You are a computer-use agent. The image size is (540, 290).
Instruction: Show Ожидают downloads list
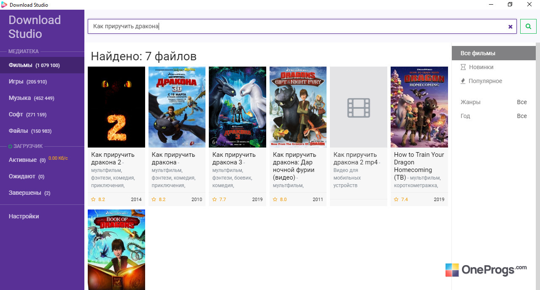tap(42, 176)
